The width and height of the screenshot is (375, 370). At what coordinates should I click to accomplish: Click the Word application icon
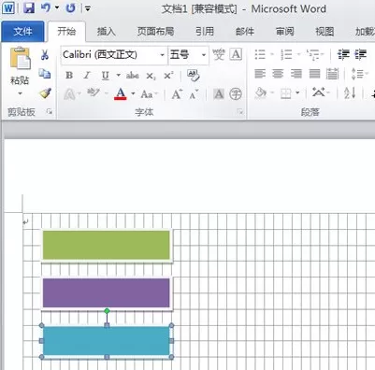7,7
